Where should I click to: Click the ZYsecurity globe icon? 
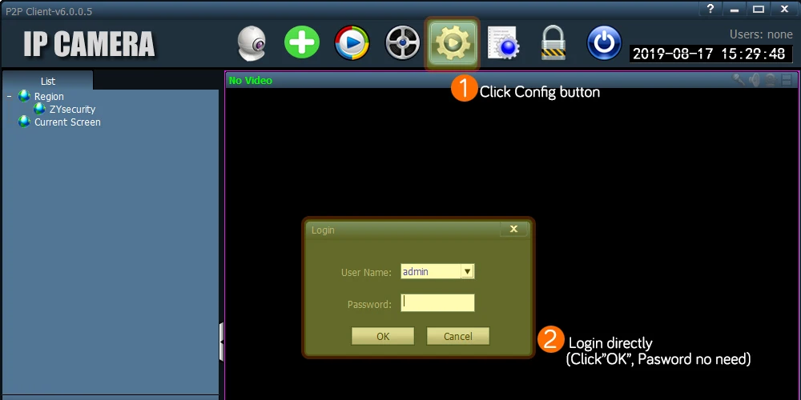(x=39, y=109)
